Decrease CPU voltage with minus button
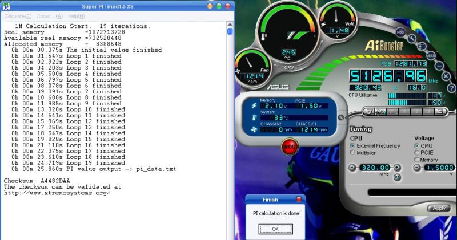Viewport: 457px width, 240px height. click(417, 168)
